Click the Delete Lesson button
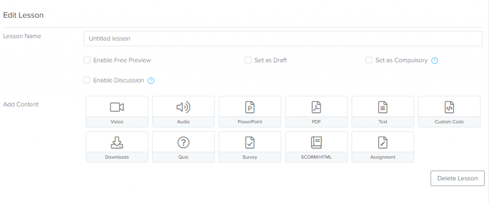The height and width of the screenshot is (202, 489). (x=457, y=178)
